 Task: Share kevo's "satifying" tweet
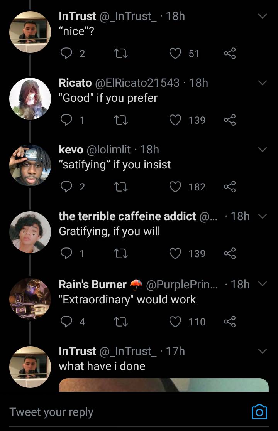[x=229, y=187]
